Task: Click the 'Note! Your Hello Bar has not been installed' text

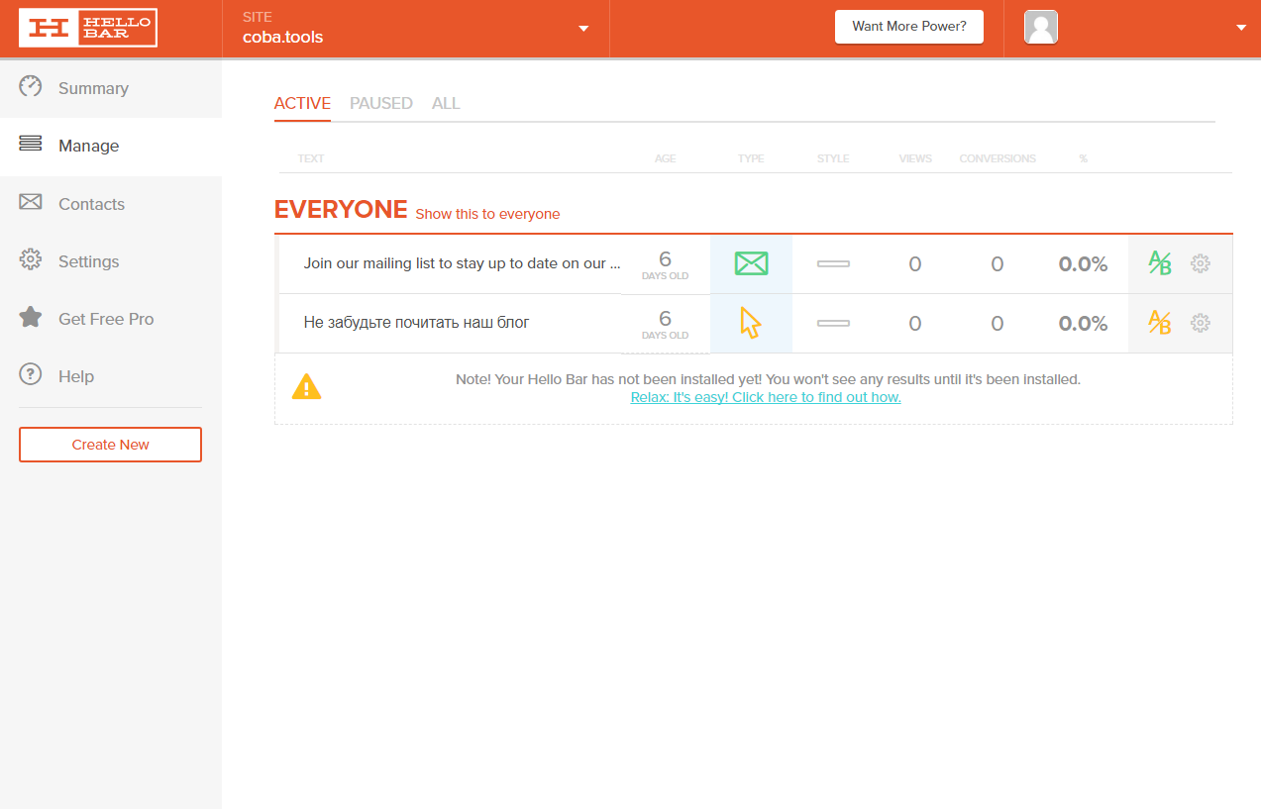Action: pos(768,379)
